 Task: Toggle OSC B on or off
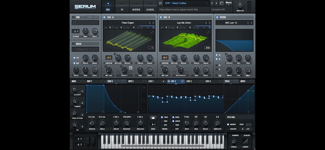[161, 17]
